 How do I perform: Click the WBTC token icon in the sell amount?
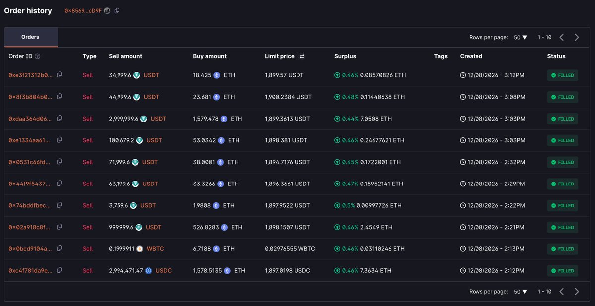[140, 249]
